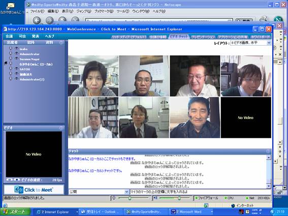Select the ホワイトボード tab

point(261,37)
